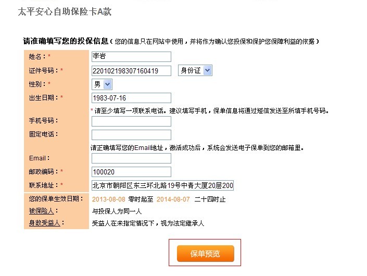Select the 出生日期 birth date field
This screenshot has width=367, height=276.
pyautogui.click(x=131, y=98)
